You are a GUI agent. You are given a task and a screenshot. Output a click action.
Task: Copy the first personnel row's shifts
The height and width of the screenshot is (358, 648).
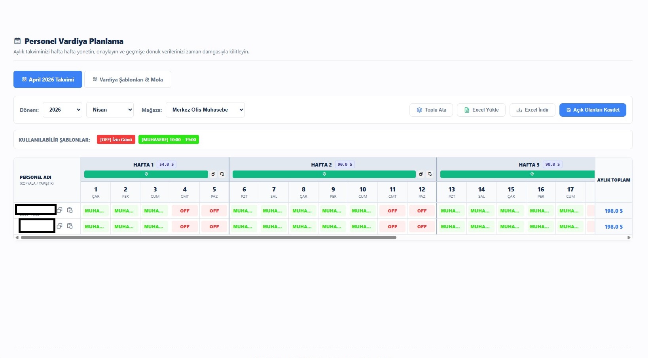[59, 210]
